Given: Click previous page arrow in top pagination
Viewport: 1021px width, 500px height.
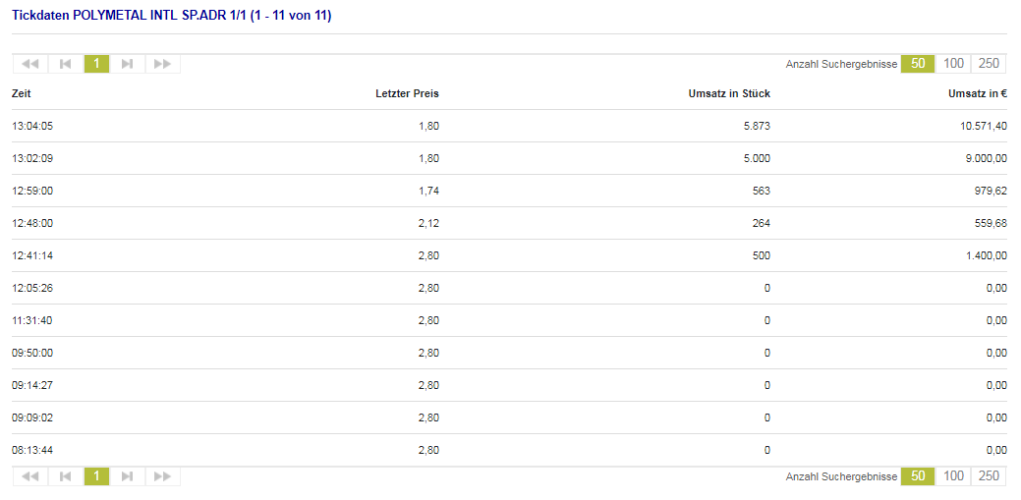Looking at the screenshot, I should point(66,64).
